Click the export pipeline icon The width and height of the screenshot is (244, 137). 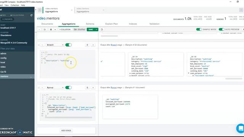coord(102,29)
